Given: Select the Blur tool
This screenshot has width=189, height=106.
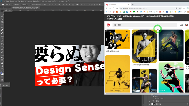Looking at the screenshot, I should click(2, 47).
